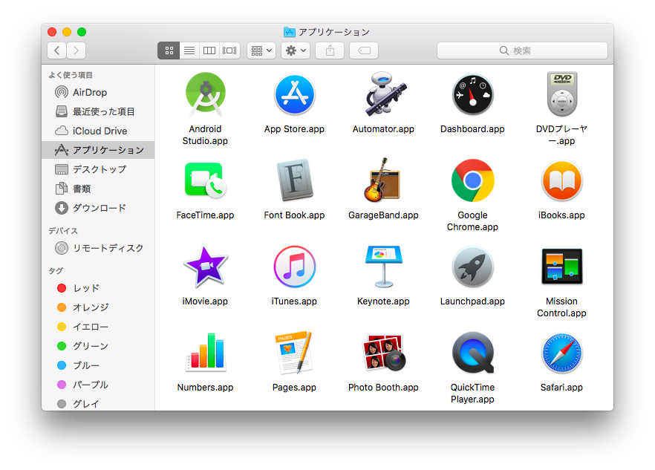Image resolution: width=655 pixels, height=470 pixels.
Task: Click the iBooks.app icon
Action: [x=562, y=181]
